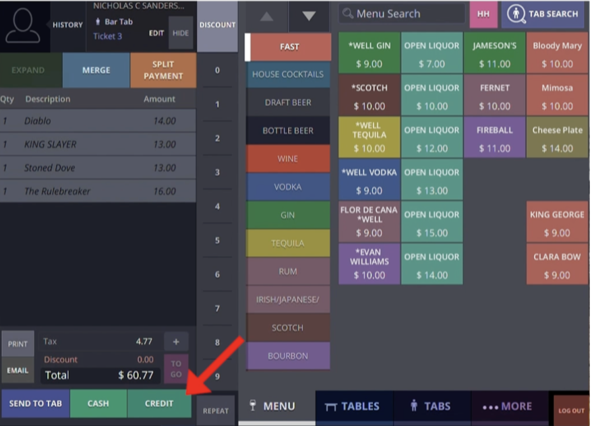Choose SPLIT PAYMENT
The height and width of the screenshot is (426, 592).
click(x=163, y=70)
